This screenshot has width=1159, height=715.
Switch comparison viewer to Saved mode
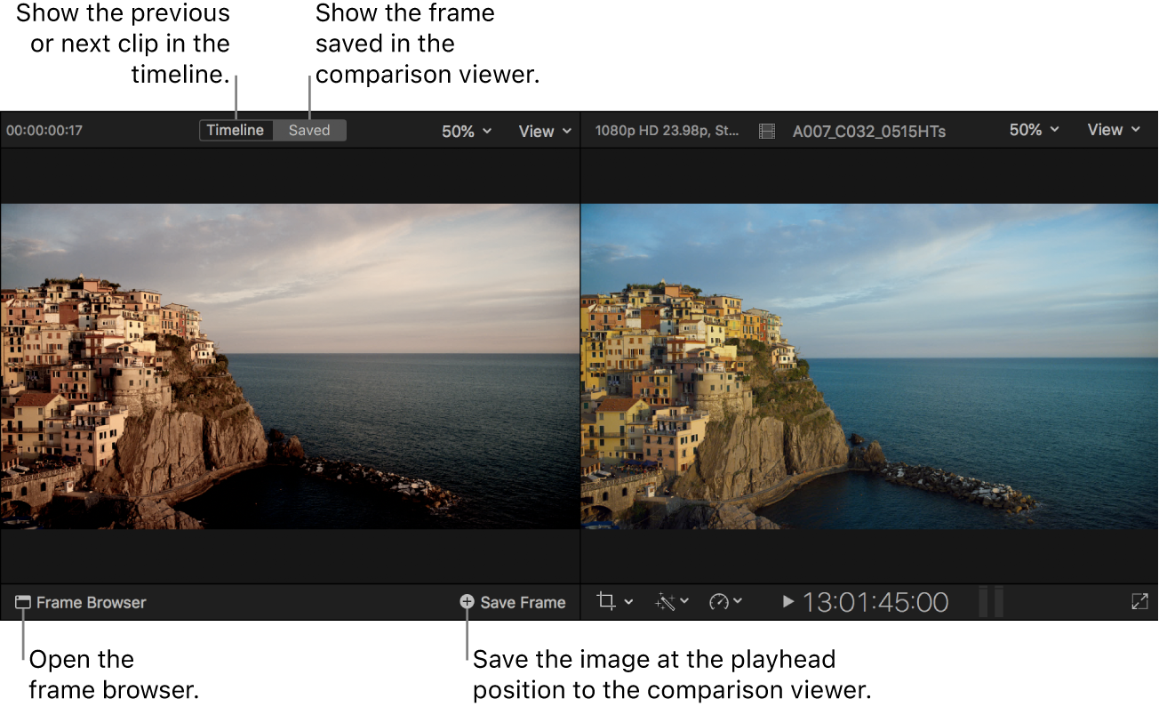[309, 130]
